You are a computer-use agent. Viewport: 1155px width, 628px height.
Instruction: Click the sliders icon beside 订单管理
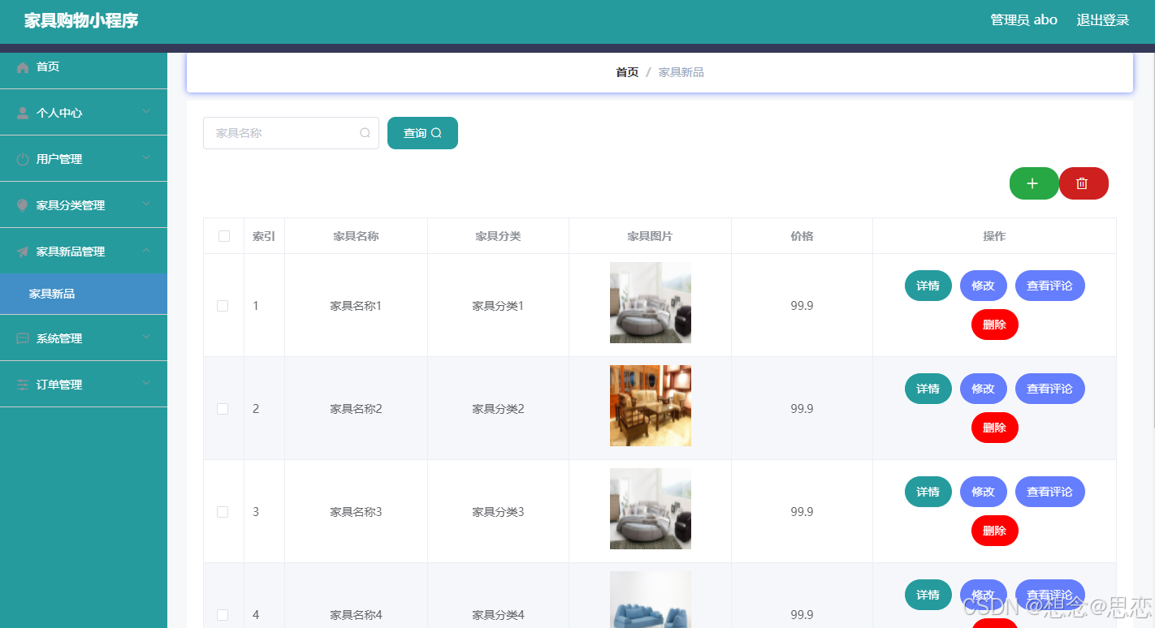click(x=23, y=385)
